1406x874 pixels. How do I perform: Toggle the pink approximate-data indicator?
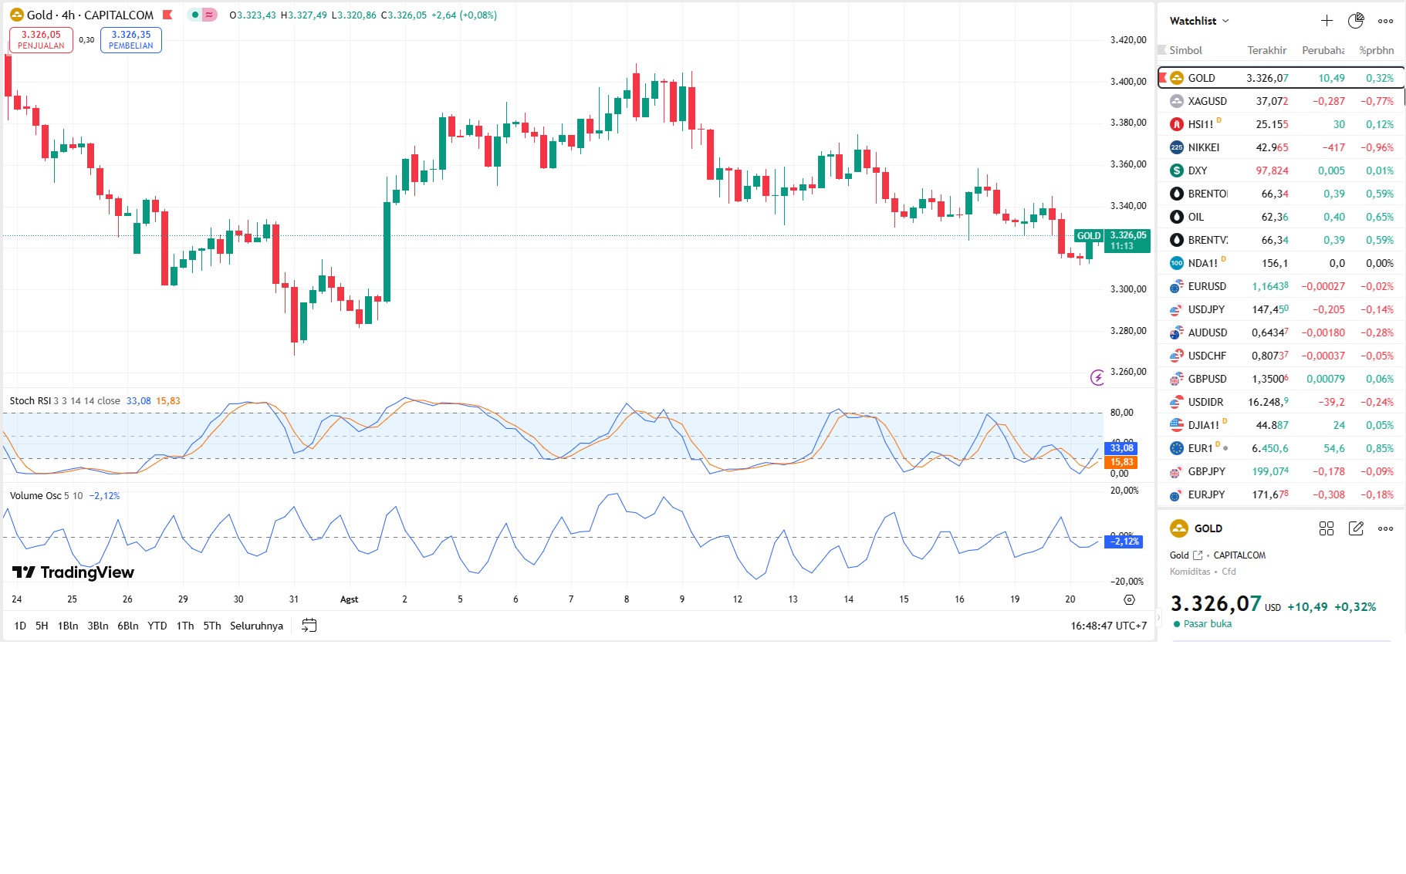tap(209, 15)
